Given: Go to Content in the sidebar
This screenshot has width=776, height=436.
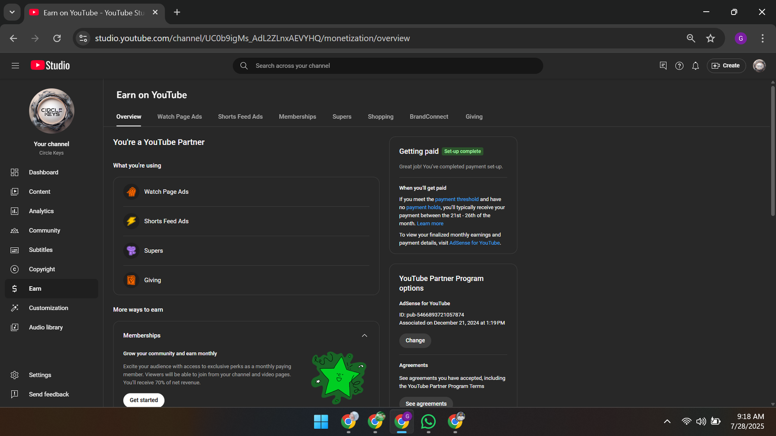Looking at the screenshot, I should tap(51, 191).
